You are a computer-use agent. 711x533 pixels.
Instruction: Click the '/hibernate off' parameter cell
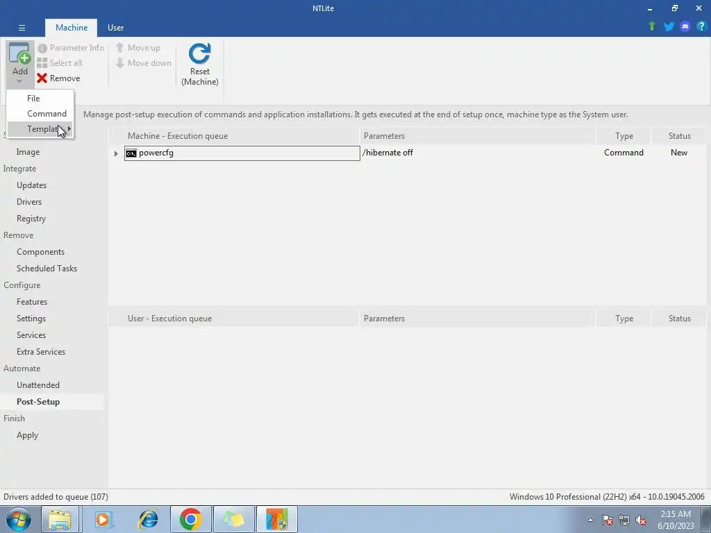pos(387,153)
